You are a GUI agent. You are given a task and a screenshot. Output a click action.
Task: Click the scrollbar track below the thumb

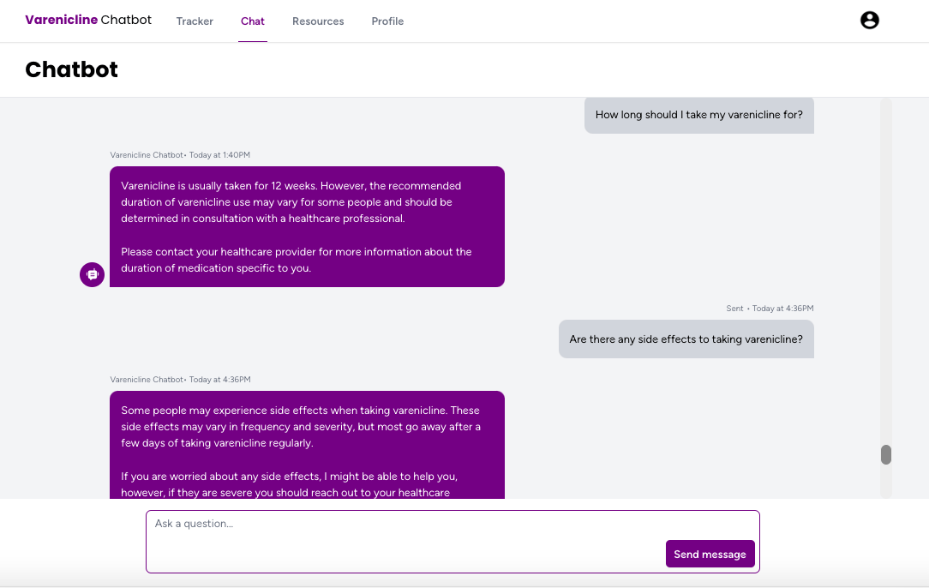pyautogui.click(x=886, y=482)
